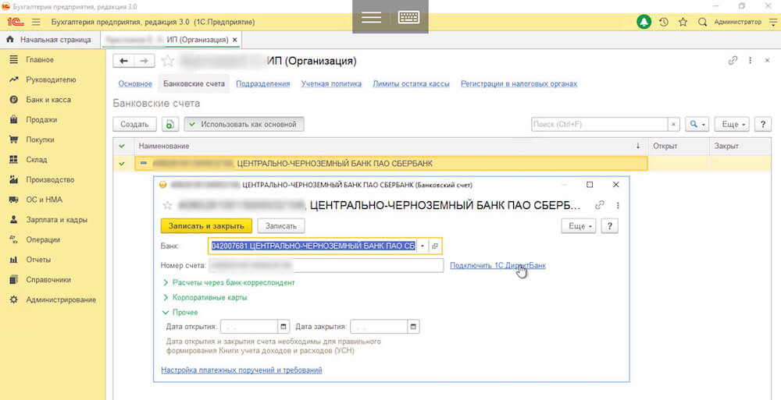This screenshot has width=781, height=400.
Task: Open the search magnifier dropdown button
Action: (697, 125)
